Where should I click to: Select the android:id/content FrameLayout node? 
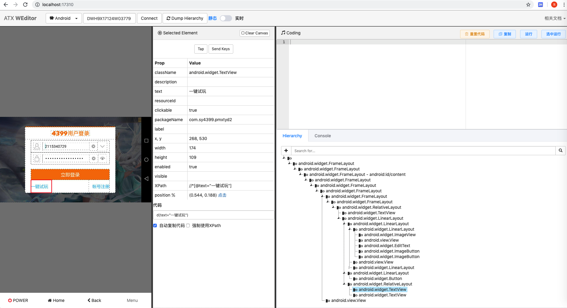(357, 174)
